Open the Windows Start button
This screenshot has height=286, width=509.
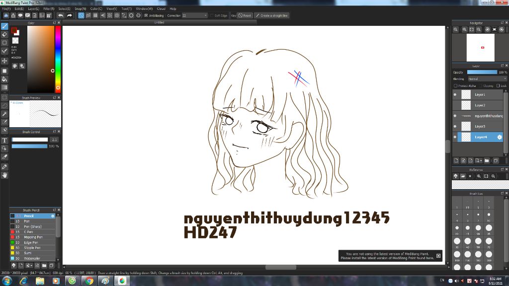[x=7, y=281]
